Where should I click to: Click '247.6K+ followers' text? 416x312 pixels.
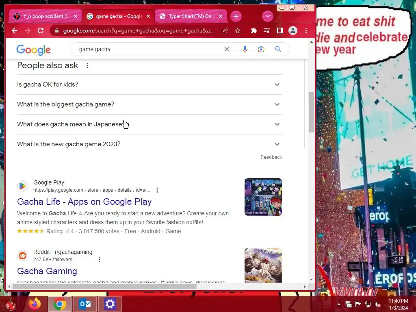click(52, 260)
